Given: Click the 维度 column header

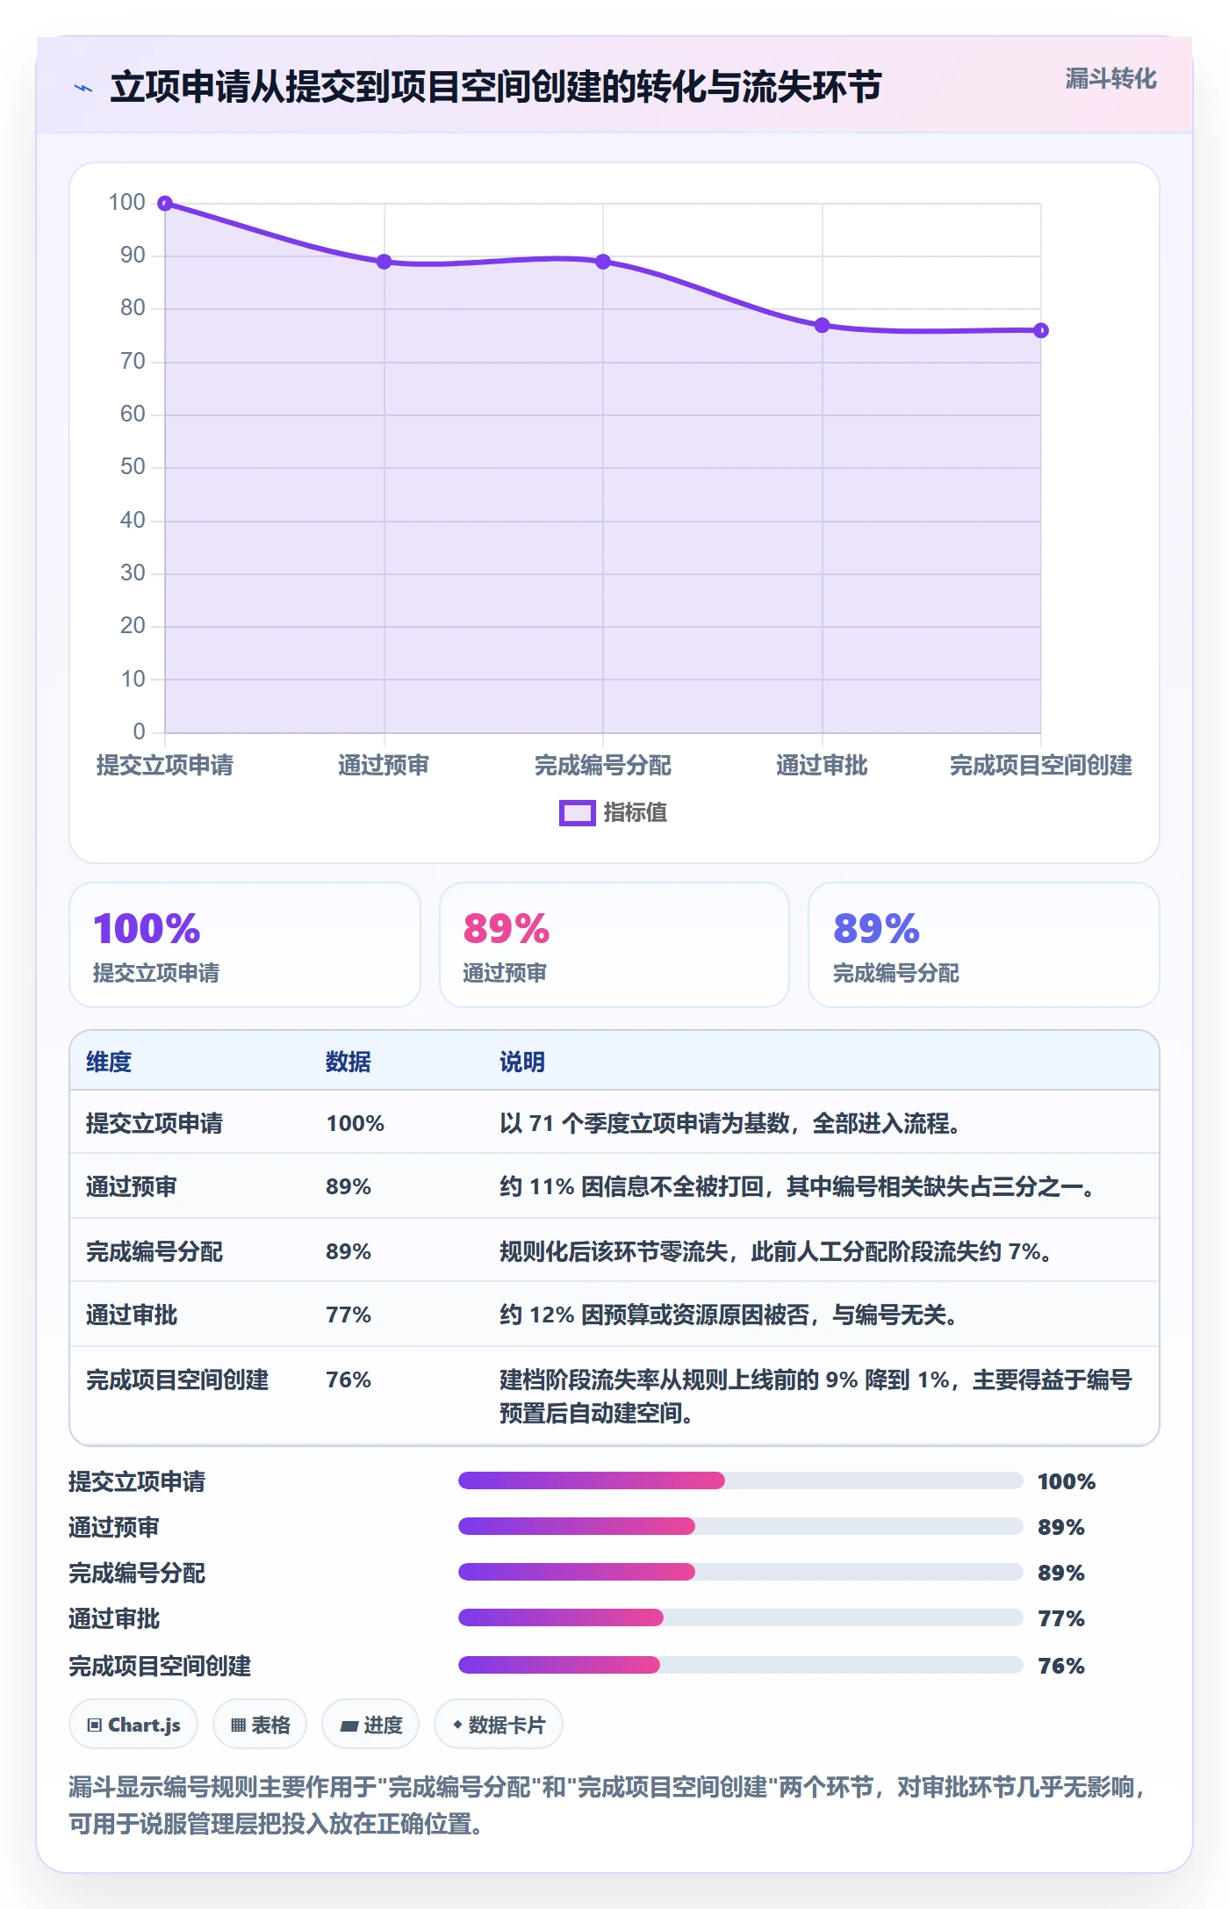Looking at the screenshot, I should click(x=109, y=1062).
